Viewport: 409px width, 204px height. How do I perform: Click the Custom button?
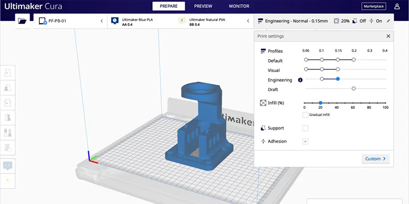[x=376, y=159]
